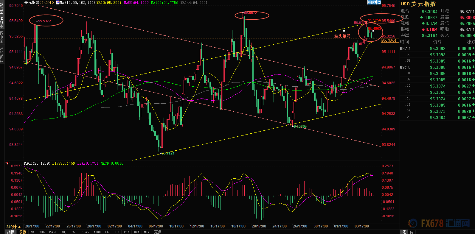
Task: Click the 93.7121 low price label
Action: tap(168, 153)
